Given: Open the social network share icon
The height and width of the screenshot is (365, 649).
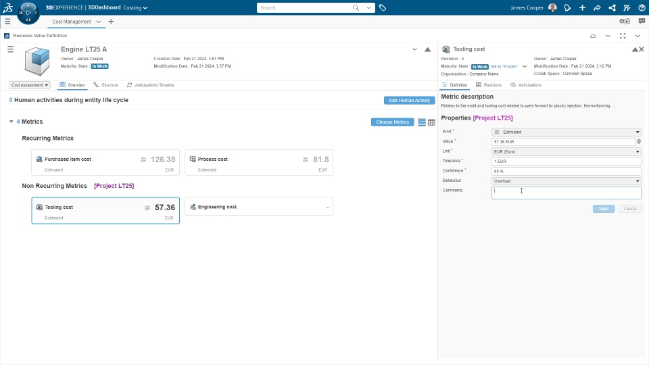Looking at the screenshot, I should point(612,7).
